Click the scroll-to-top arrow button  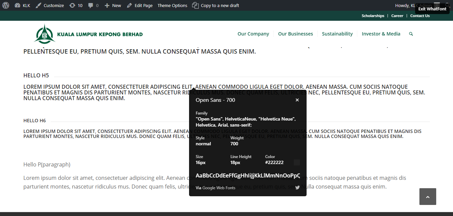pyautogui.click(x=427, y=197)
